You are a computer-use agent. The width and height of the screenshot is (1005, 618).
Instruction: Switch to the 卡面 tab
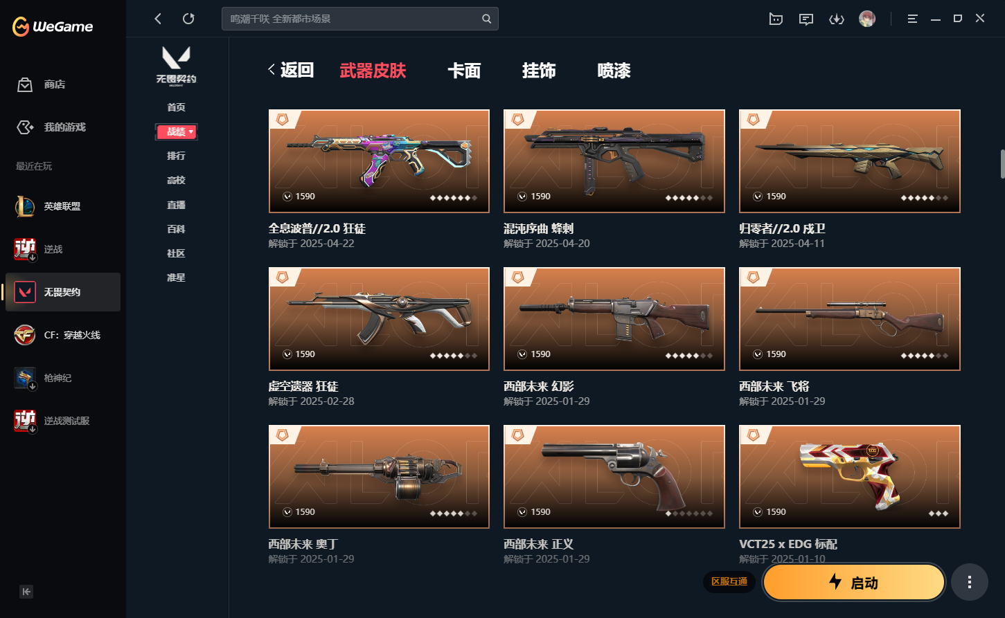coord(464,71)
